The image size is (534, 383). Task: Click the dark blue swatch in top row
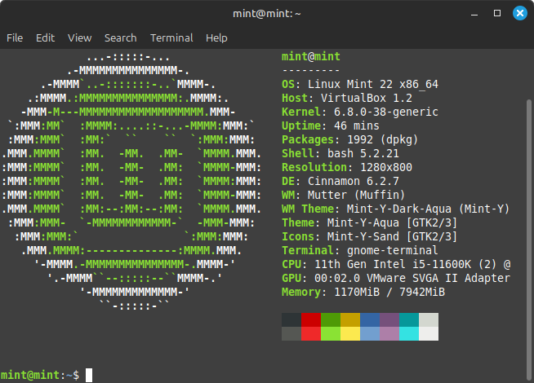[370, 319]
